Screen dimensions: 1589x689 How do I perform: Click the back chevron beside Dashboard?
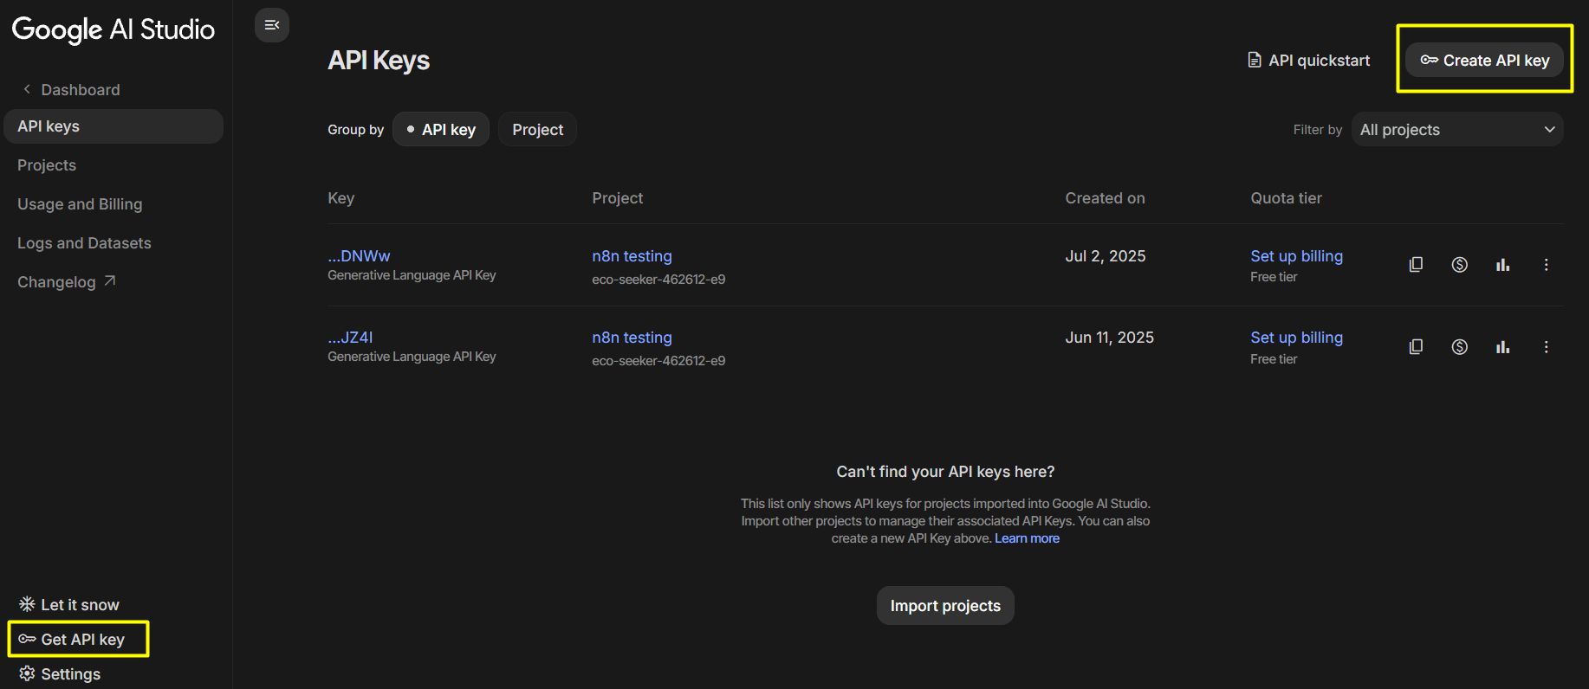(x=27, y=89)
